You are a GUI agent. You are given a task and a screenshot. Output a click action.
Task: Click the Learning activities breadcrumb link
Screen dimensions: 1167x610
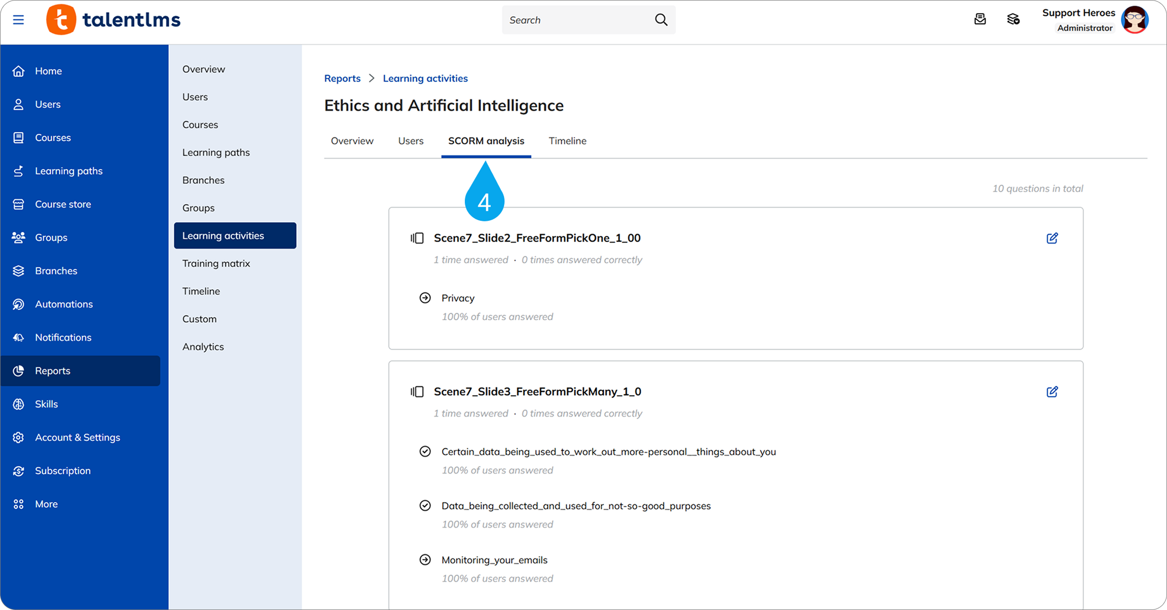[425, 78]
